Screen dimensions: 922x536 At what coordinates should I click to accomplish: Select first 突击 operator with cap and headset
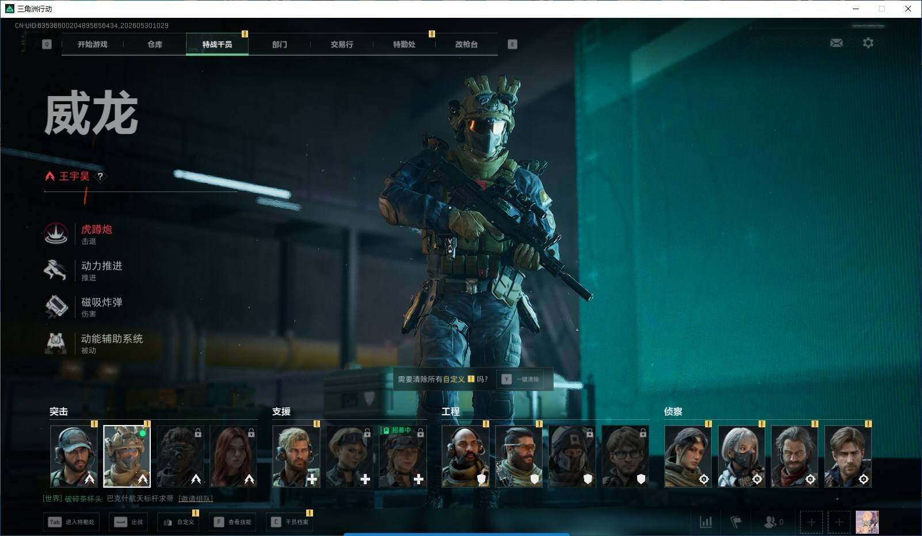(74, 457)
